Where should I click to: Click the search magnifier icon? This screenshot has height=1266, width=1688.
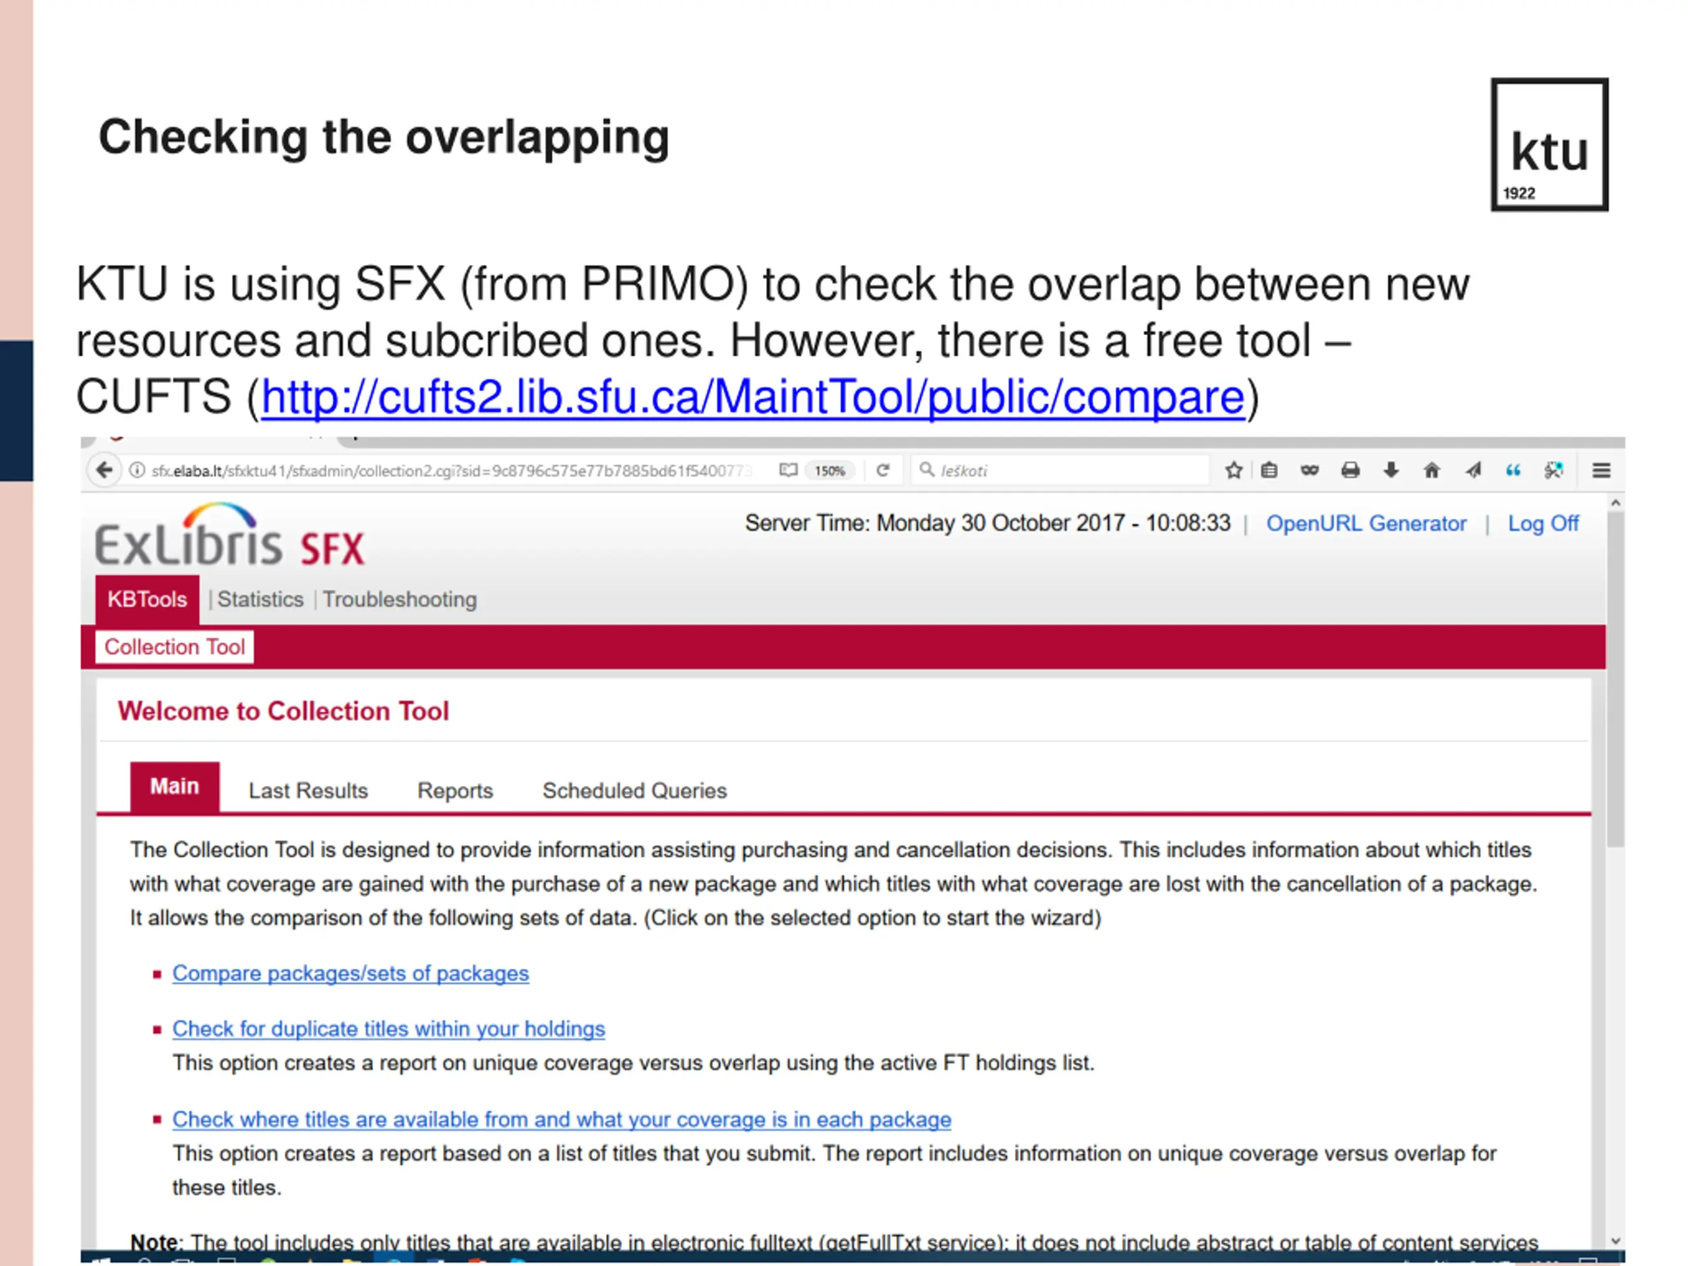pos(926,469)
